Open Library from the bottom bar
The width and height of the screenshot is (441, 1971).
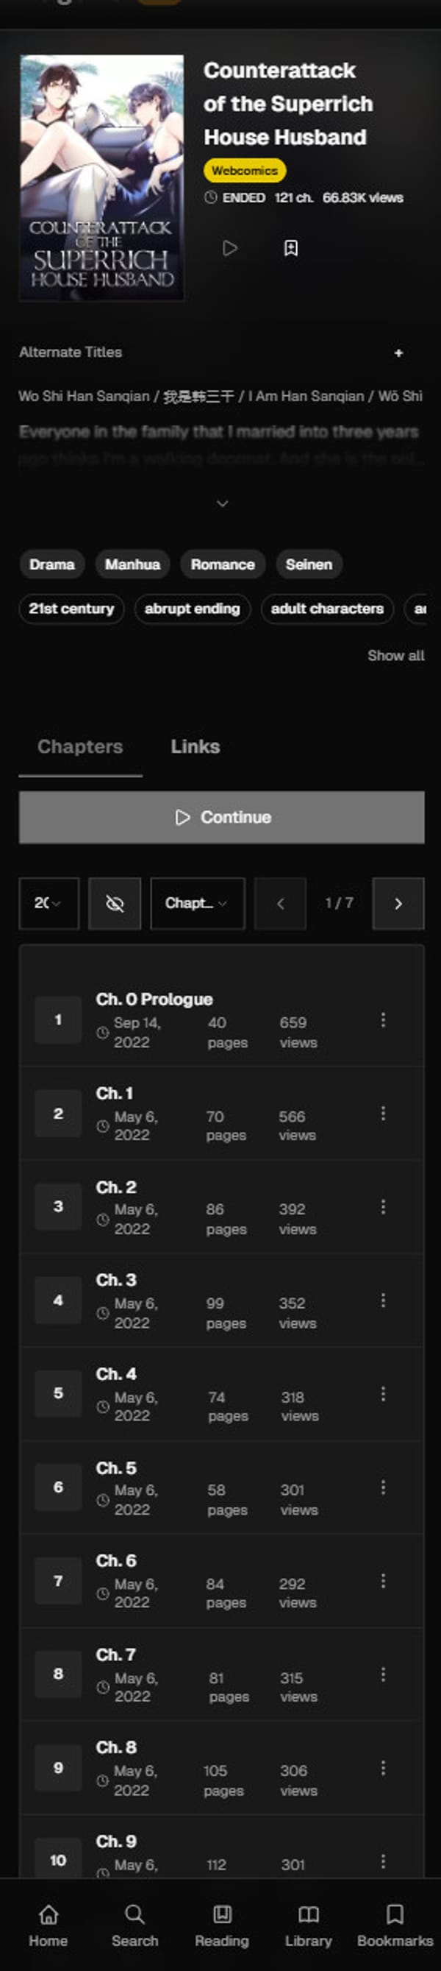308,1924
